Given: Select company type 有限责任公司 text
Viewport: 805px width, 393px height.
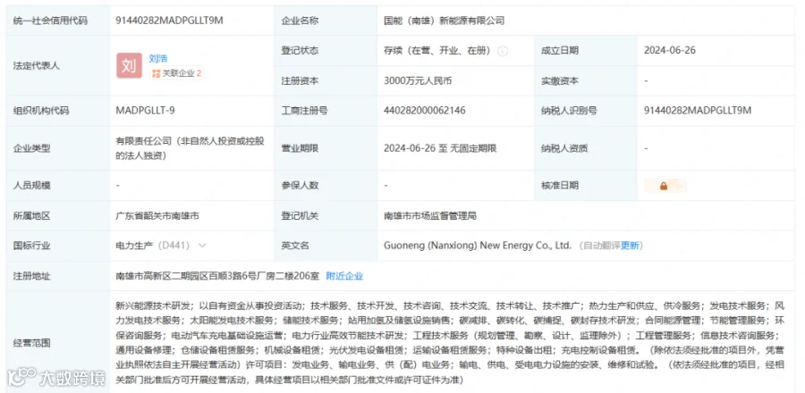Looking at the screenshot, I should 190,148.
